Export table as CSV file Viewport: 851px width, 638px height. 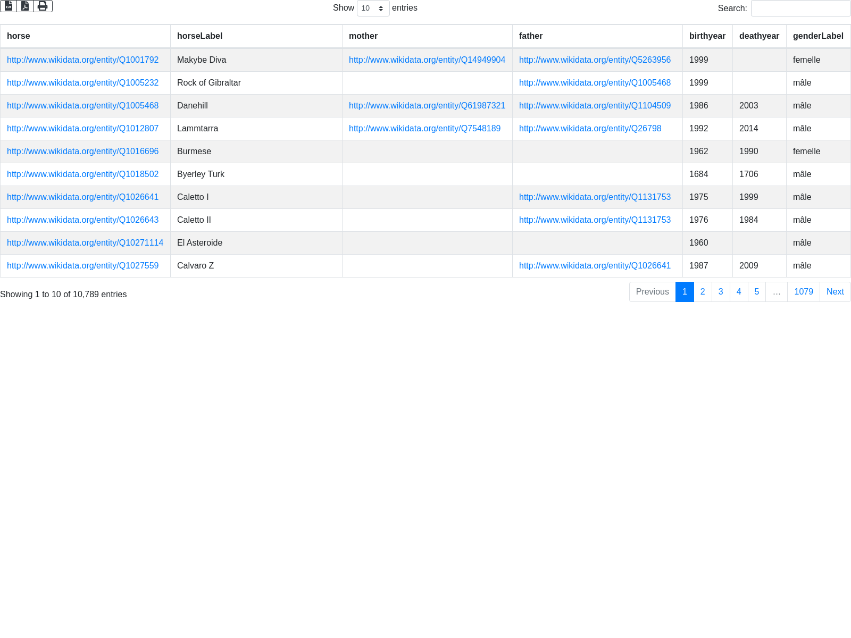(9, 6)
